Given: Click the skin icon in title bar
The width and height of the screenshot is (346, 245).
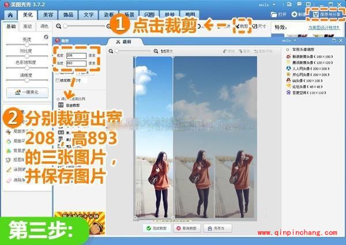Looking at the screenshot, I should pyautogui.click(x=289, y=4).
